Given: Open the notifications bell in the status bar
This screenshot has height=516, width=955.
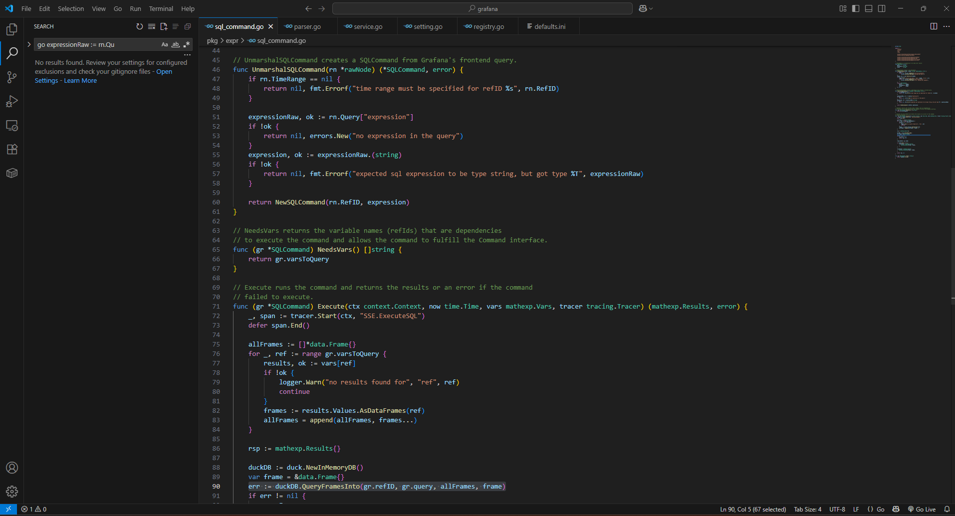Looking at the screenshot, I should click(x=947, y=509).
